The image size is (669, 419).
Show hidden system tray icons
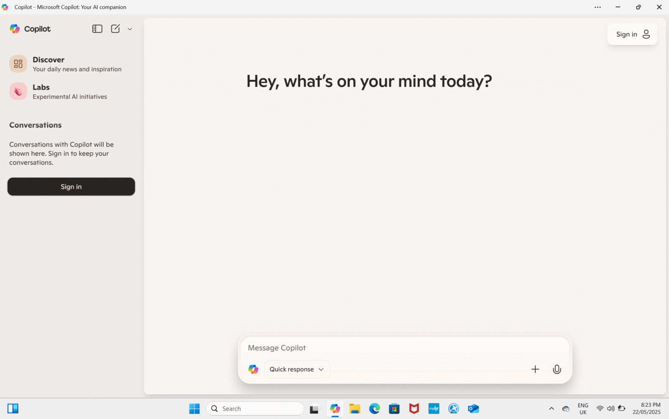coord(551,409)
